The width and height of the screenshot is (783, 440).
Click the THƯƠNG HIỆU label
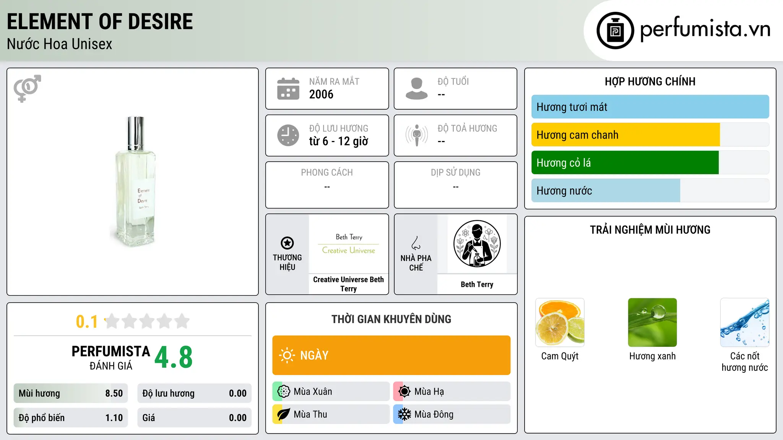click(287, 262)
